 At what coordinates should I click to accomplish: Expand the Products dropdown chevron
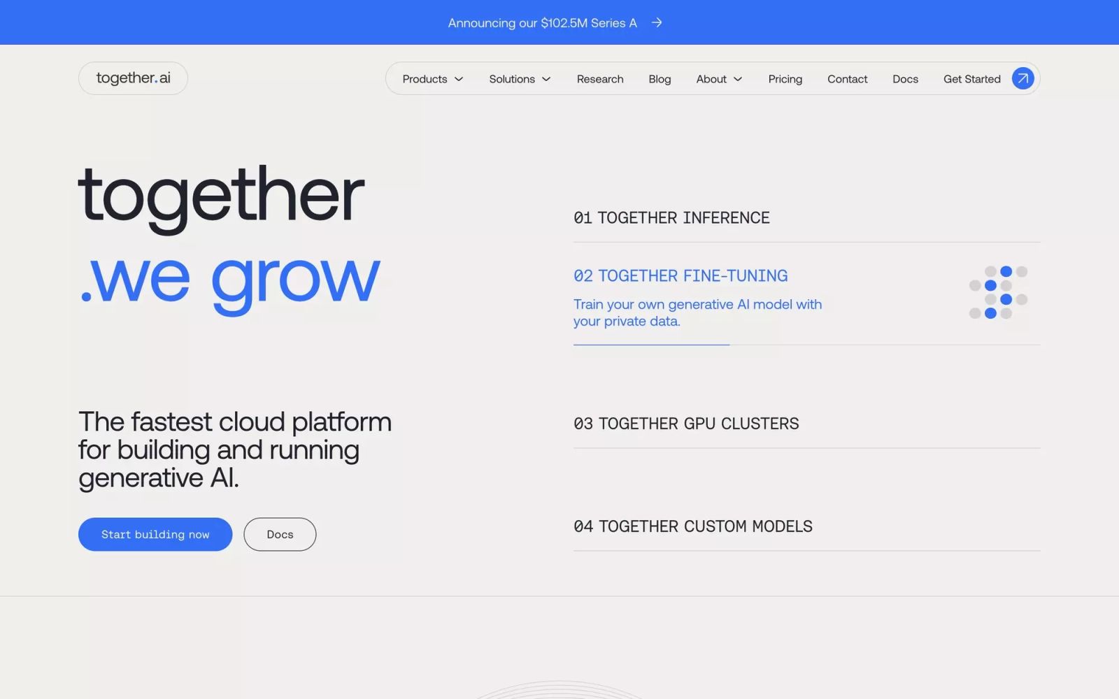tap(459, 79)
